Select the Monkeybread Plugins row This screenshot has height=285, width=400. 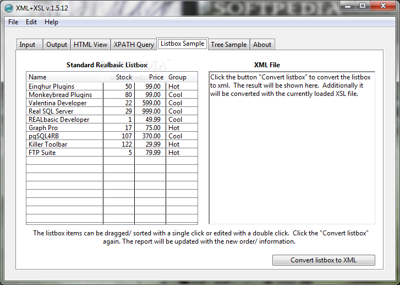[x=112, y=95]
